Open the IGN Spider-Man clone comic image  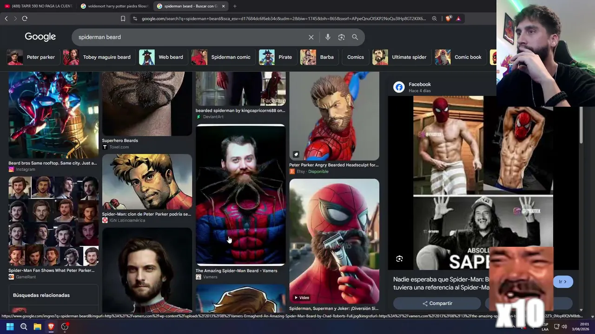147,182
